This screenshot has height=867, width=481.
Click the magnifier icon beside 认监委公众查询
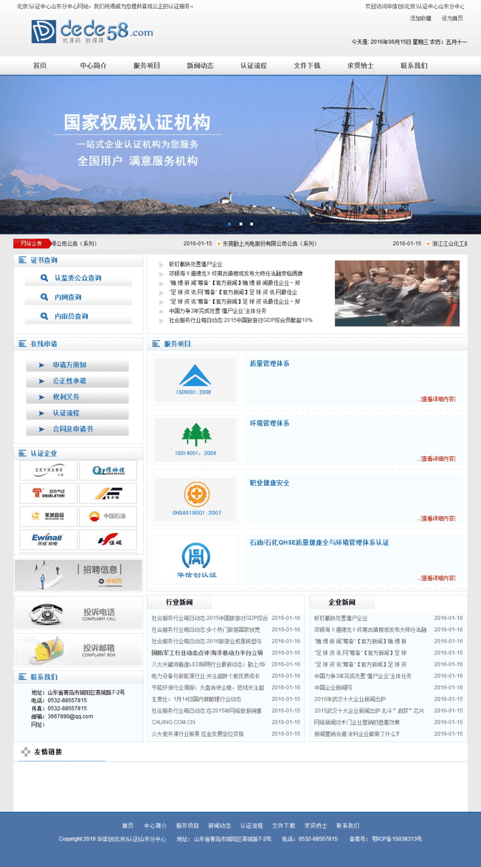point(44,278)
